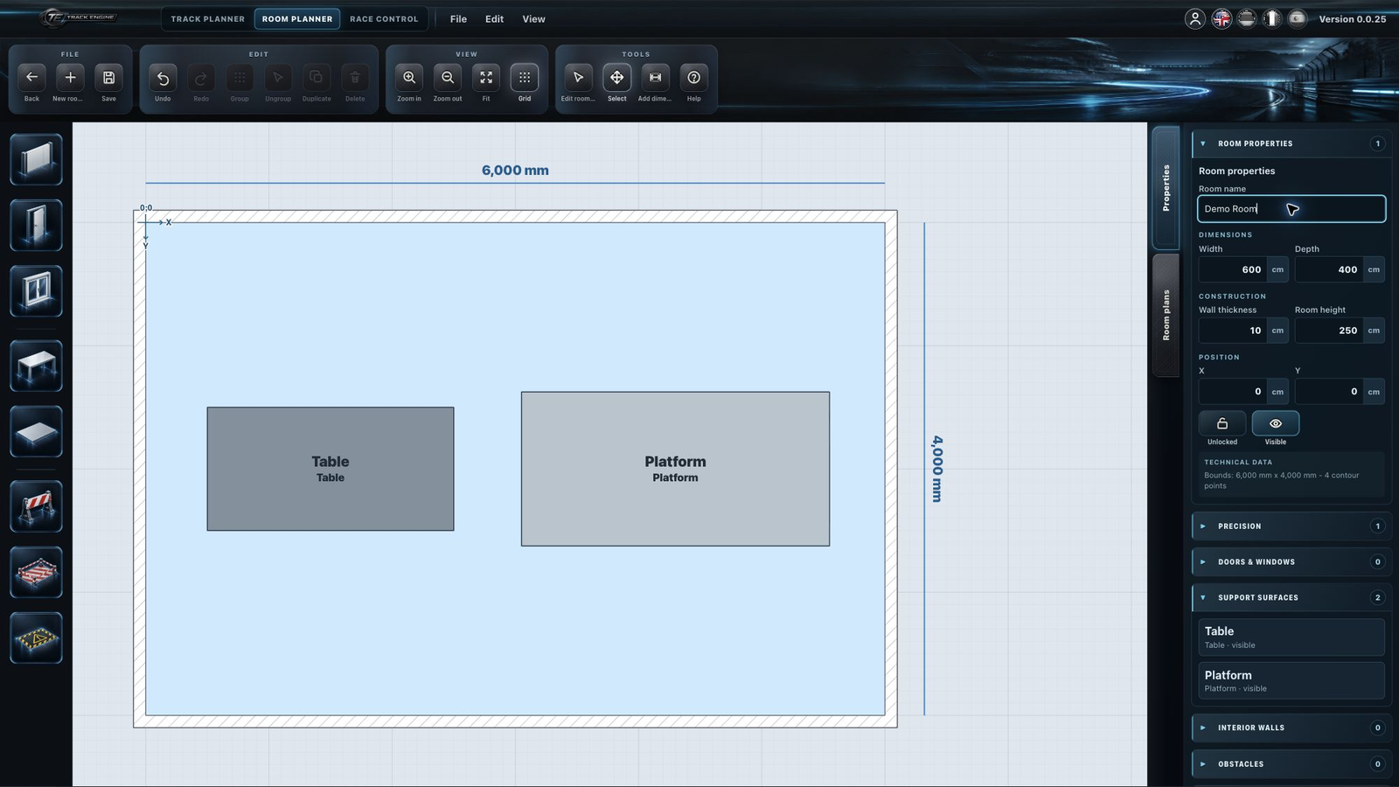Toggle the Unlocked lock button
This screenshot has width=1399, height=787.
pos(1222,423)
